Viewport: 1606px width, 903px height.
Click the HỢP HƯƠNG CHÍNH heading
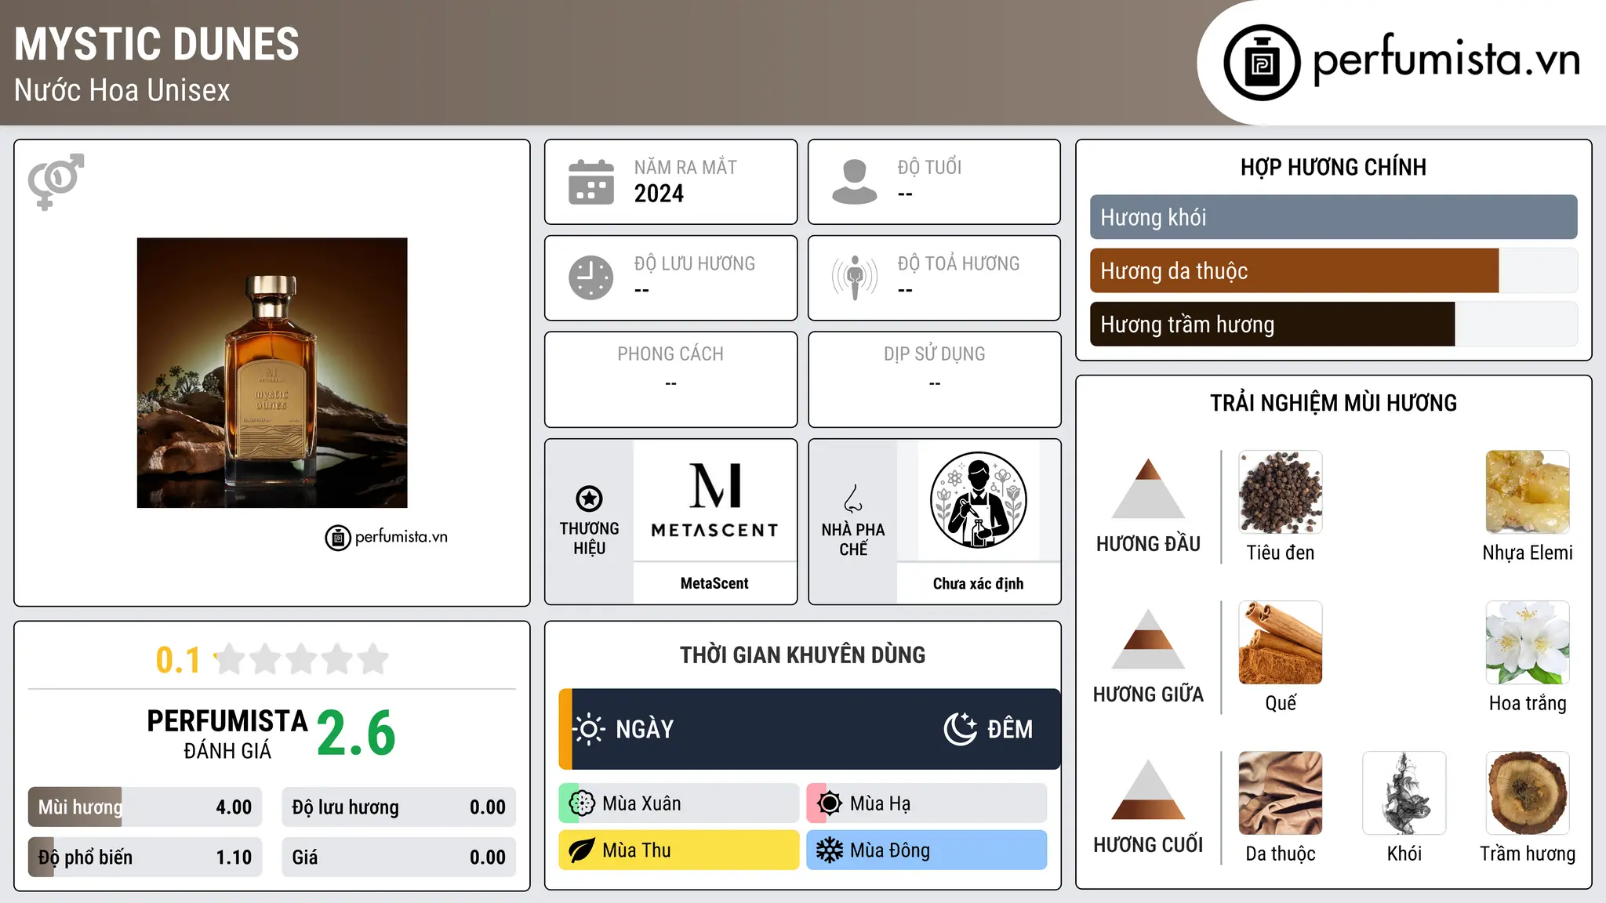pyautogui.click(x=1333, y=167)
